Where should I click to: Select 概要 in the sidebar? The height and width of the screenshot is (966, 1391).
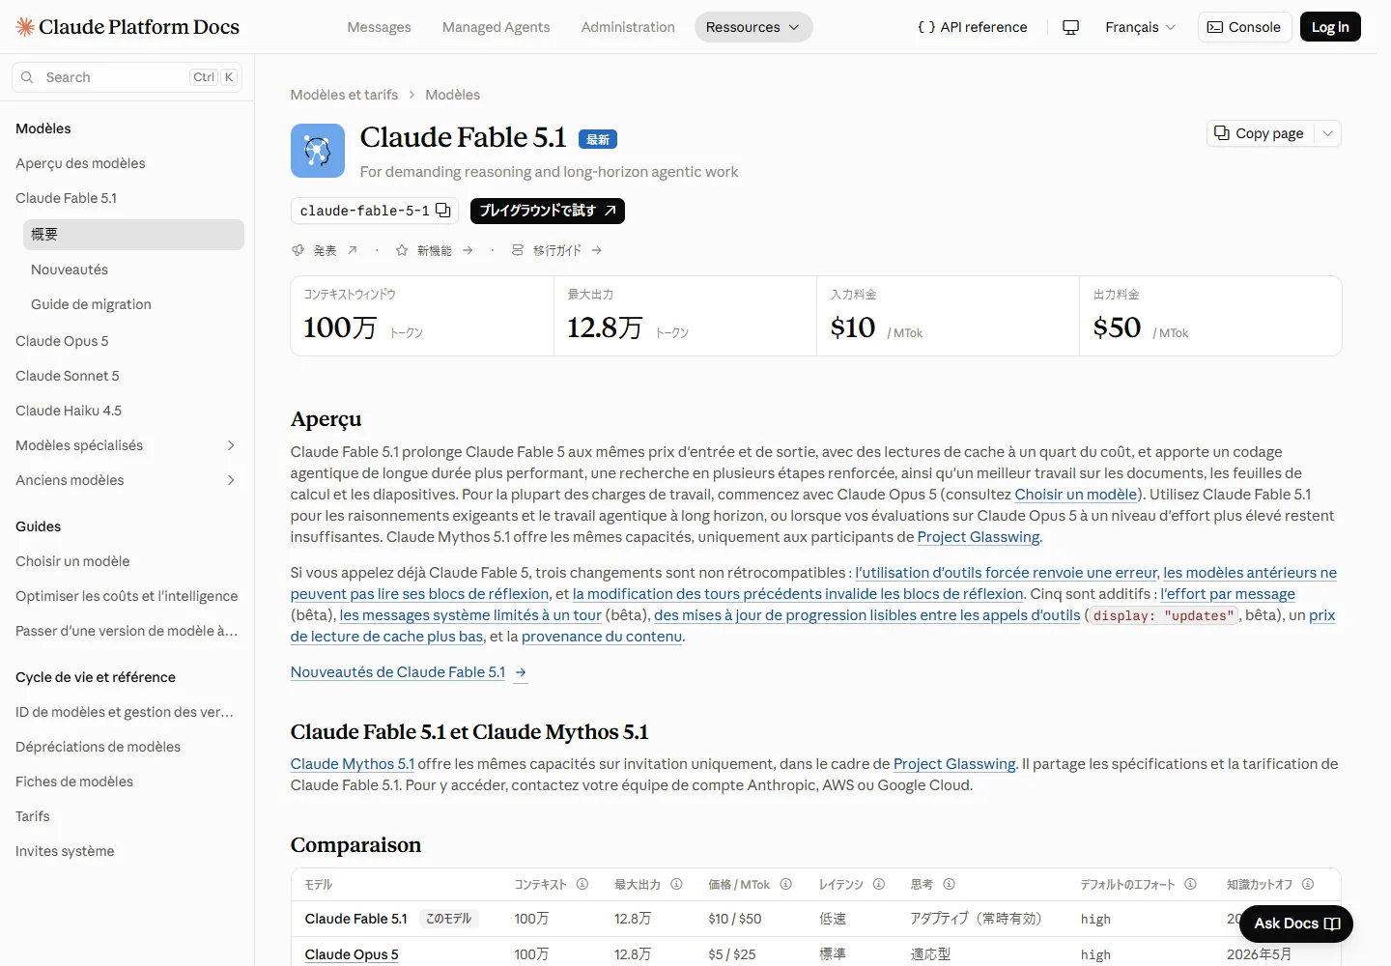[x=133, y=235]
